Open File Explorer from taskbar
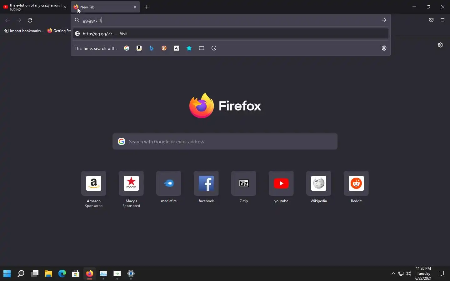450x281 pixels. click(x=48, y=274)
